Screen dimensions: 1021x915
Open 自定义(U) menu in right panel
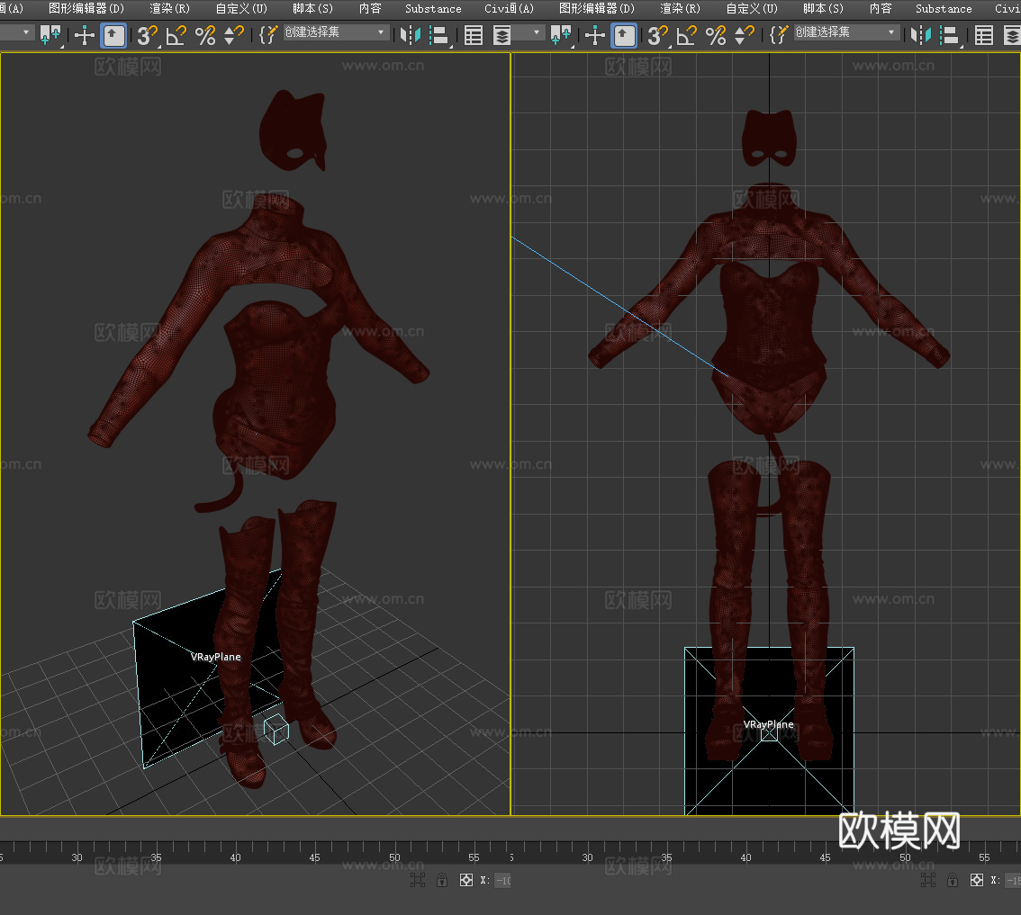[752, 8]
